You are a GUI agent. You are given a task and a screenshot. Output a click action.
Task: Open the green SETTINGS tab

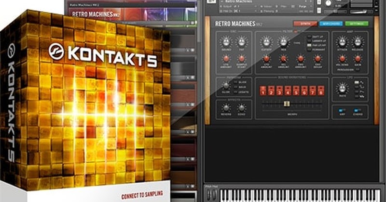coord(357,24)
